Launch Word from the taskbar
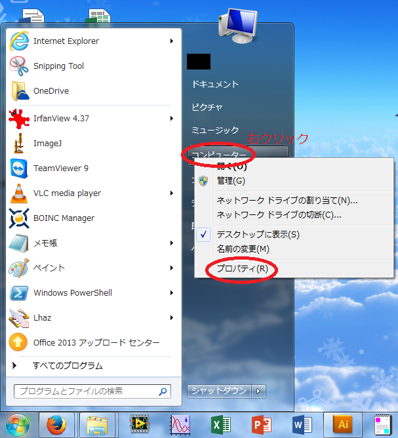 tap(302, 425)
